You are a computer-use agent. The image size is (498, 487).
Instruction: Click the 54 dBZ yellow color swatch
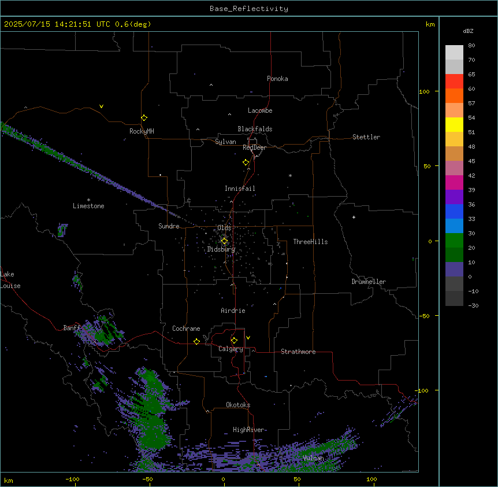click(x=454, y=124)
